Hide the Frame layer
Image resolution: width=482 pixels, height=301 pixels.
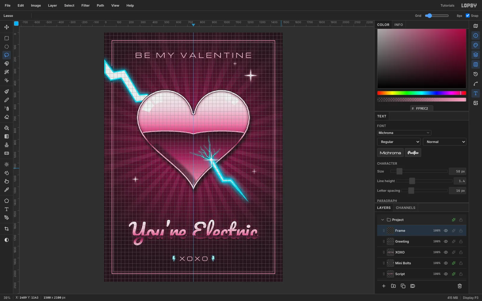click(x=446, y=231)
